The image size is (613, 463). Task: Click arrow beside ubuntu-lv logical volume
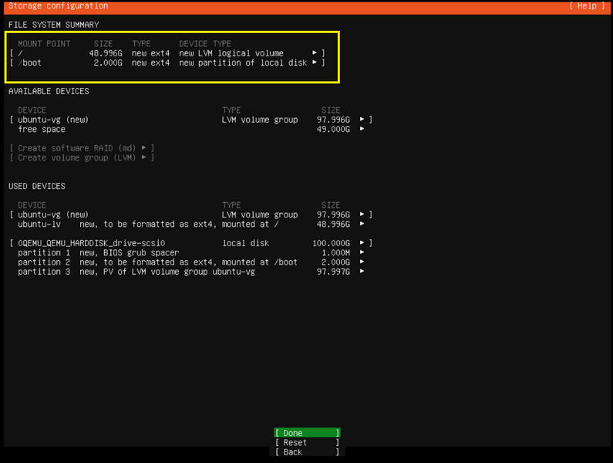tap(362, 224)
